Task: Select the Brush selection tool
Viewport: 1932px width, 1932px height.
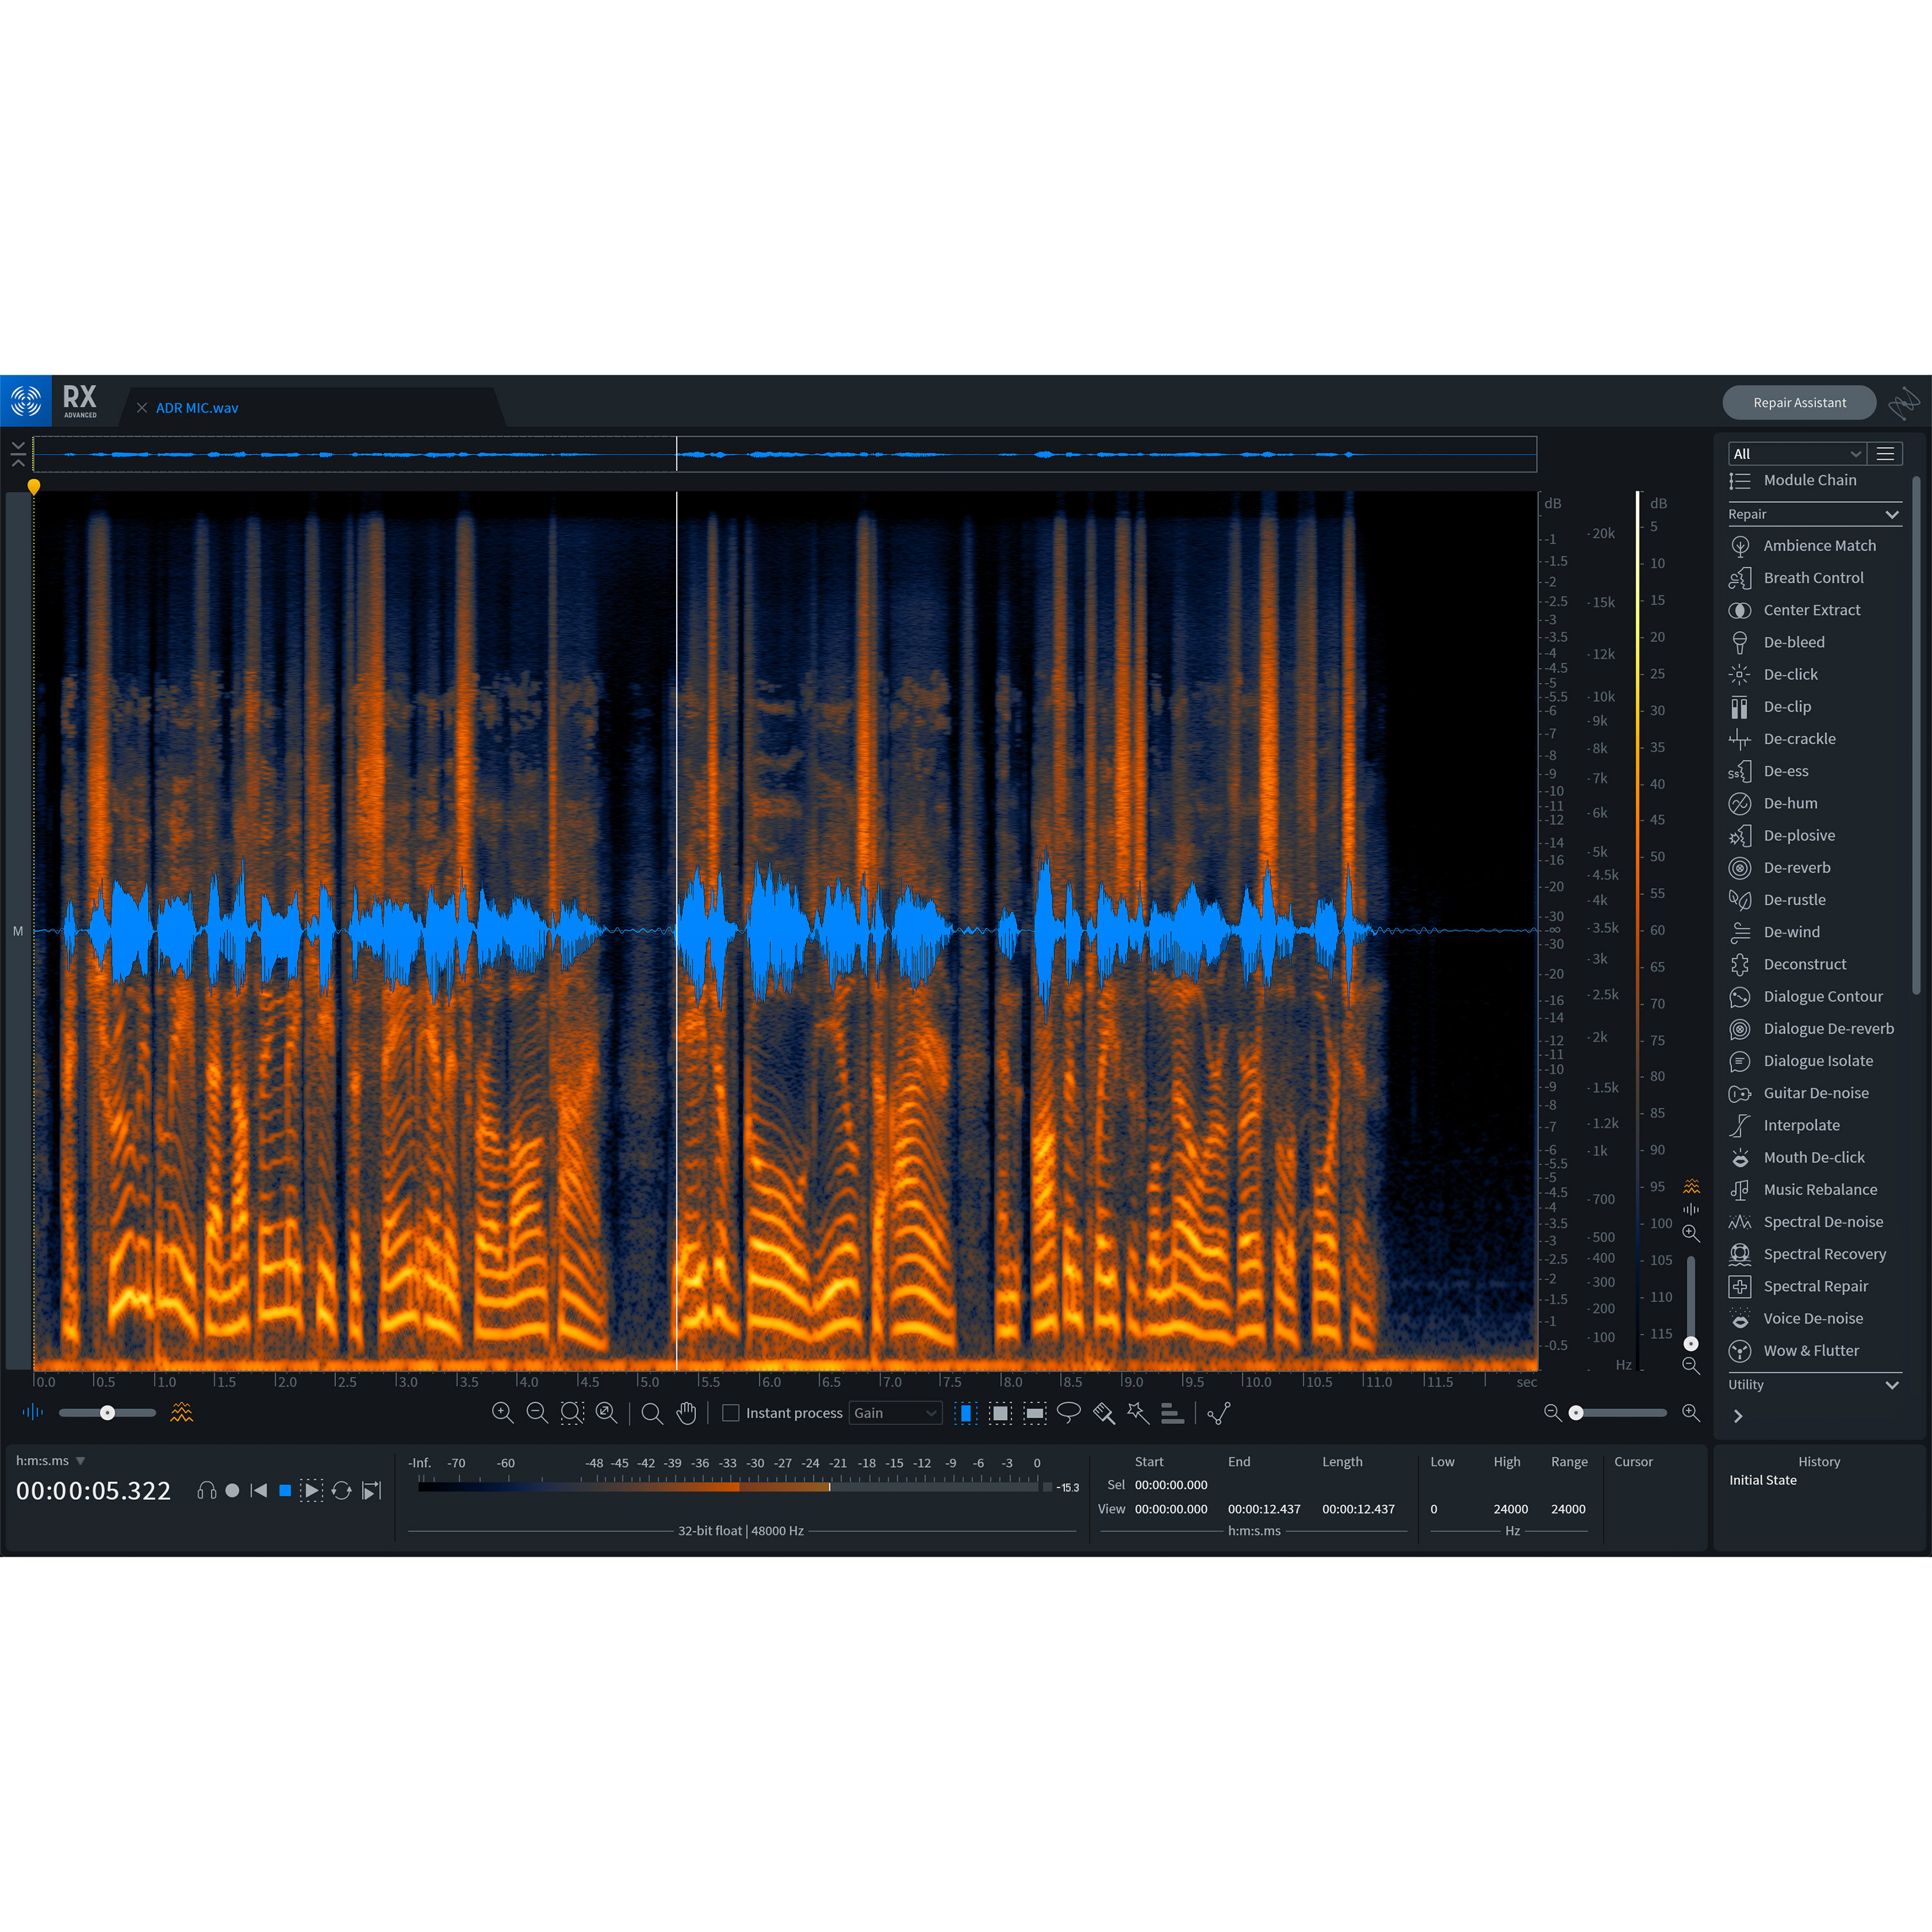Action: (1103, 1413)
